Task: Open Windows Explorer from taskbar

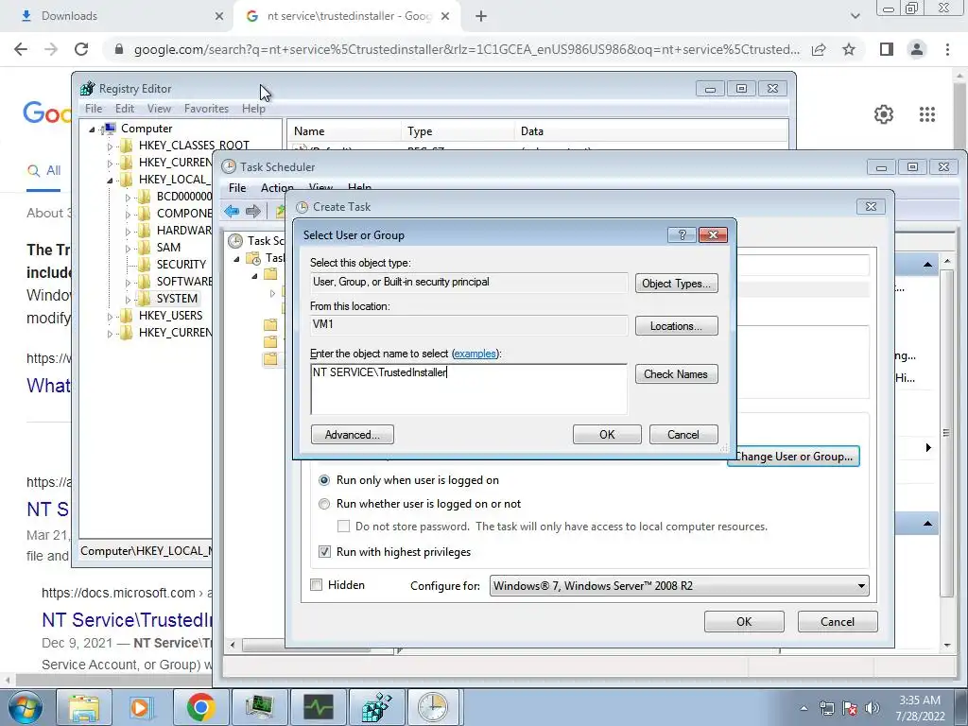Action: 84,707
